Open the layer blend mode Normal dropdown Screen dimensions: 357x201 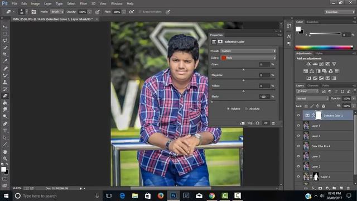coord(312,99)
